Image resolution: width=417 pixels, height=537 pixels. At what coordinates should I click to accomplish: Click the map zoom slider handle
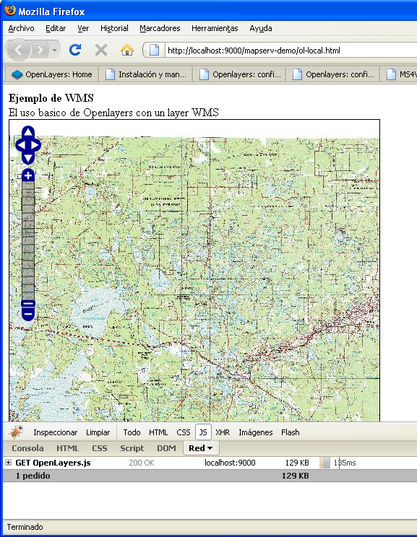[28, 304]
